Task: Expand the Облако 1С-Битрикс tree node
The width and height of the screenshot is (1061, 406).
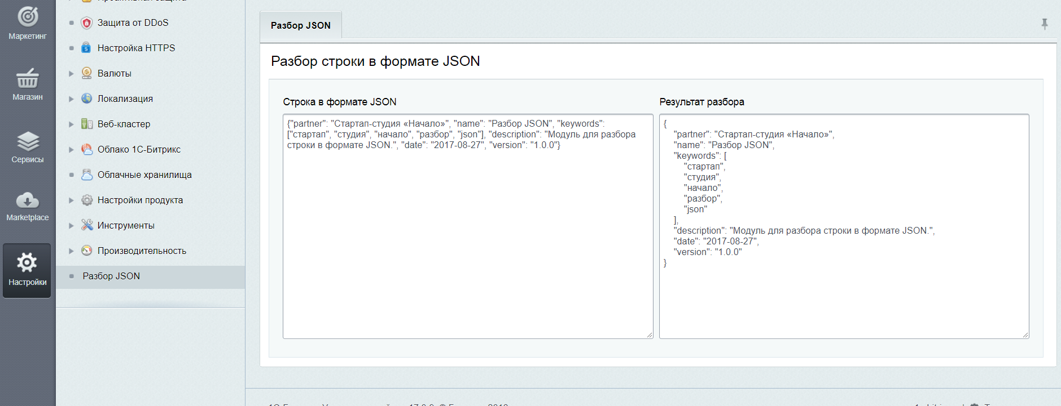Action: [71, 150]
